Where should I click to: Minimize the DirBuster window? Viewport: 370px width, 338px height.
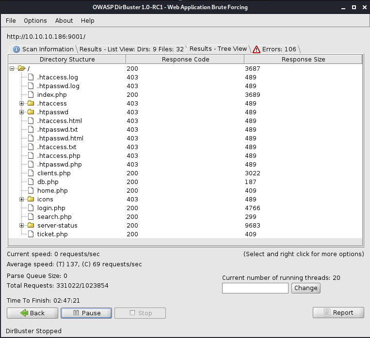[343, 8]
